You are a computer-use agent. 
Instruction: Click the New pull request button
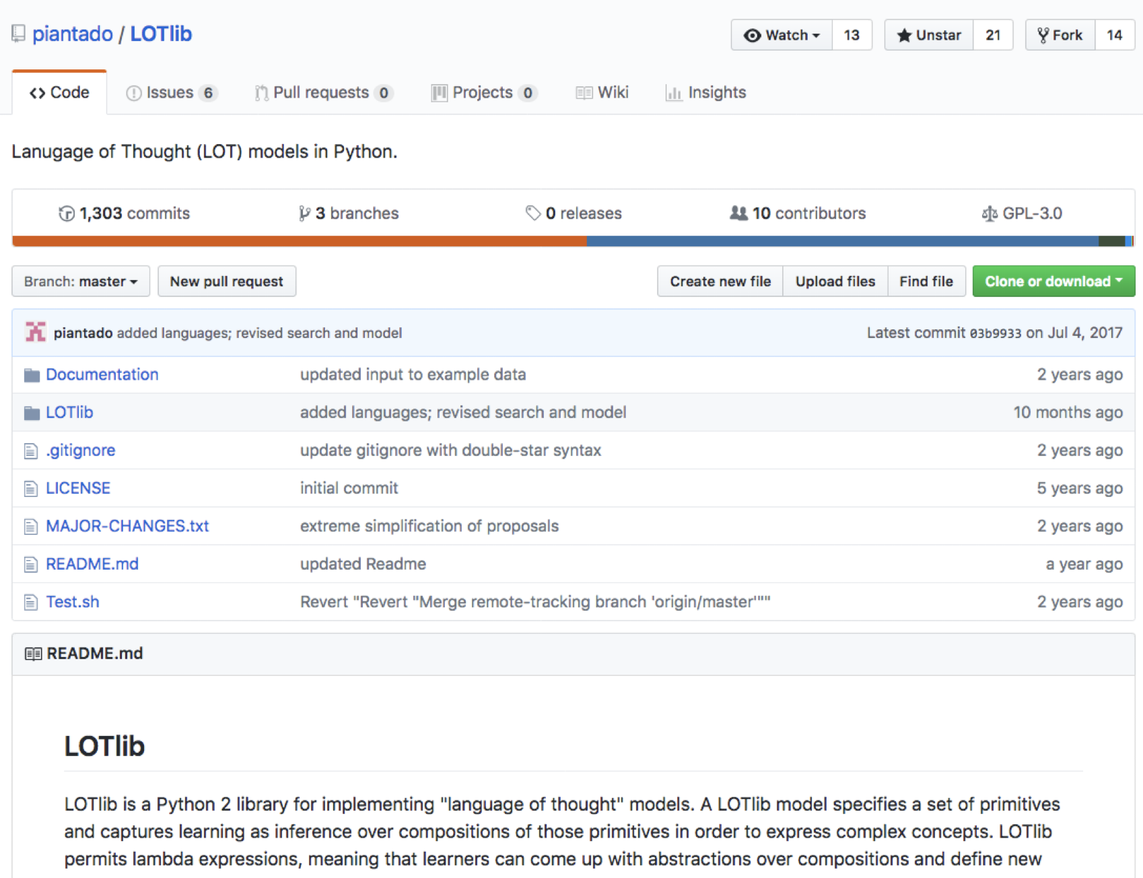[x=226, y=281]
